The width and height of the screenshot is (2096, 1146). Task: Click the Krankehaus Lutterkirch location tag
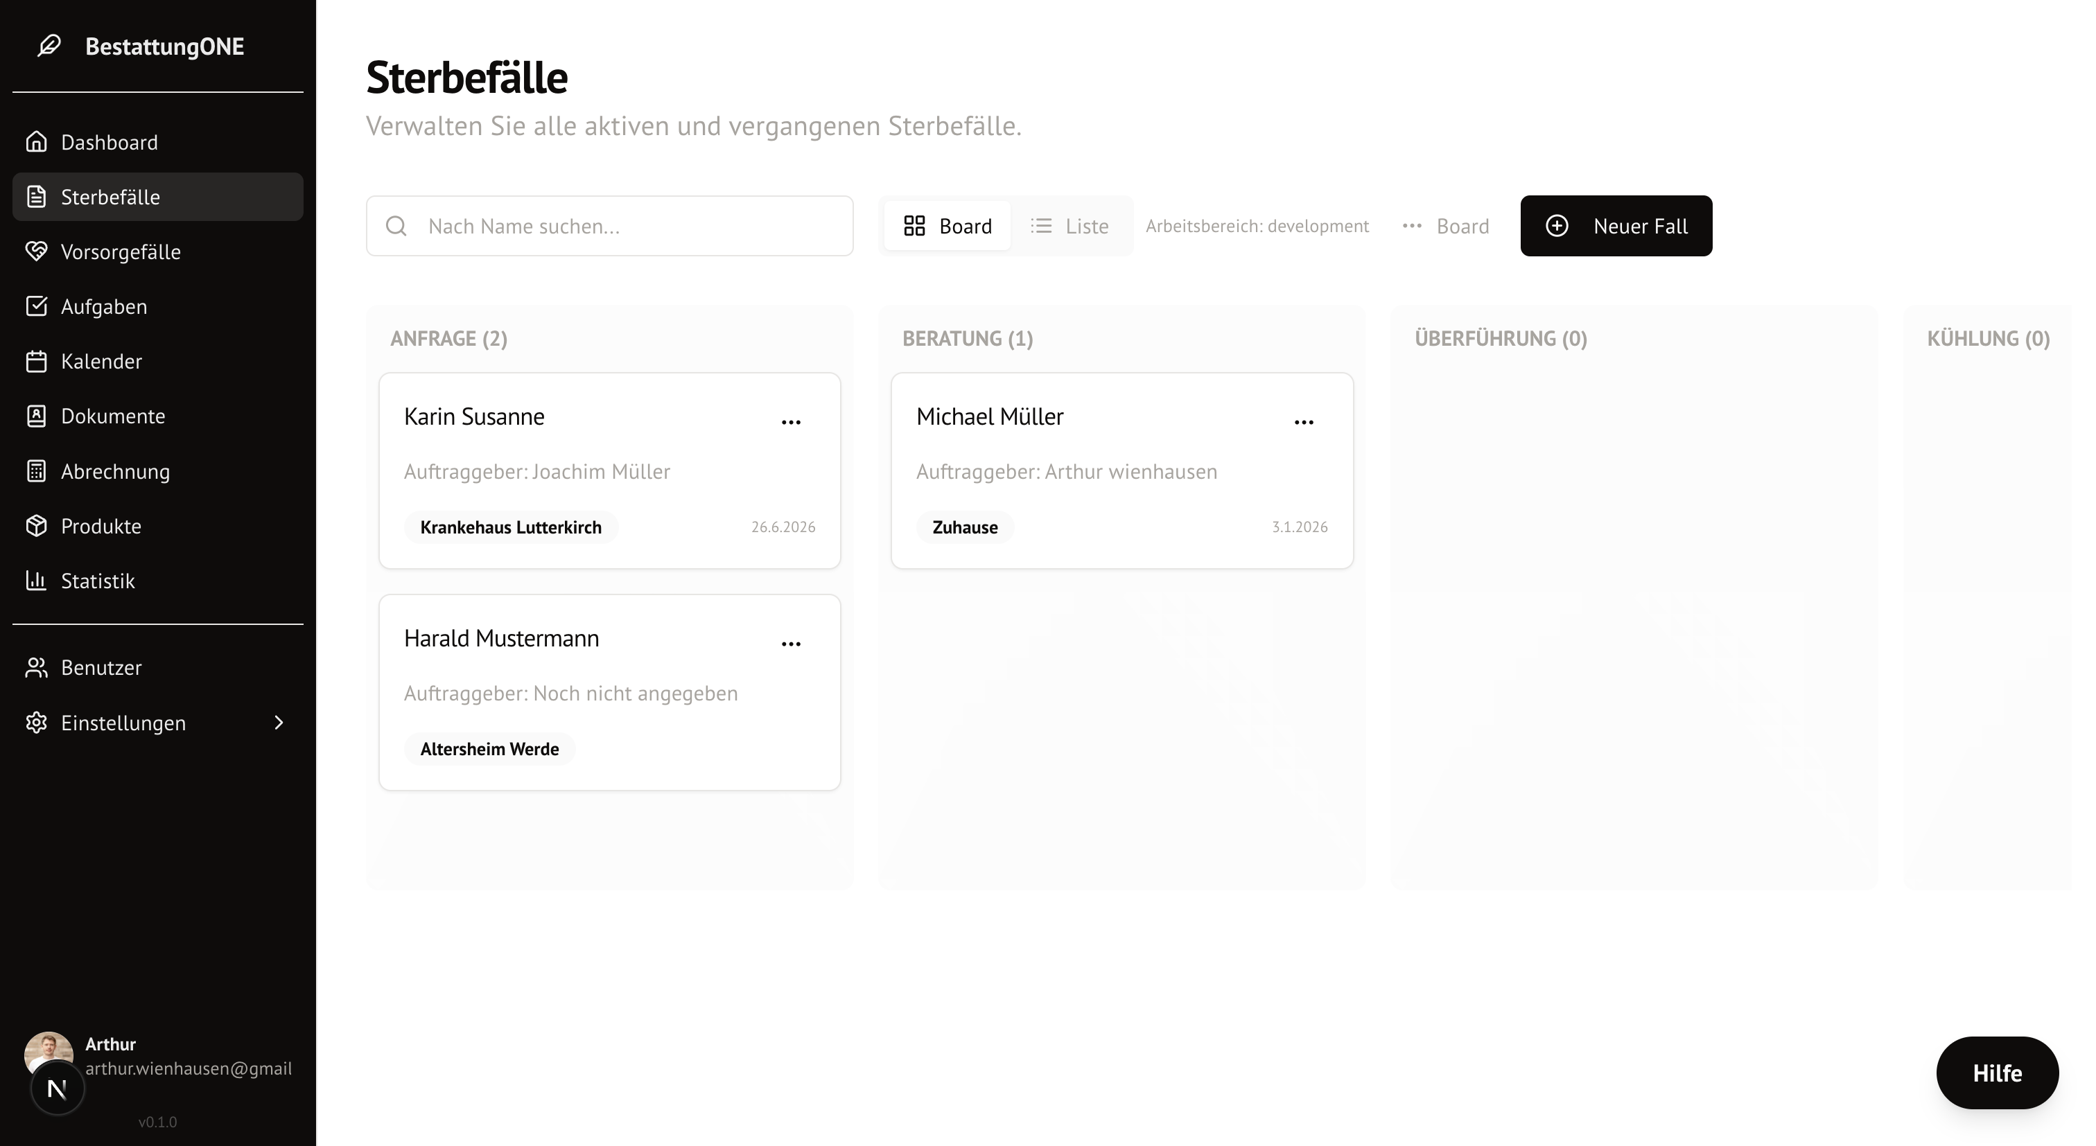(511, 527)
